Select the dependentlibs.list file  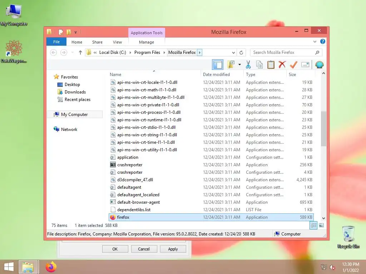click(x=211, y=210)
